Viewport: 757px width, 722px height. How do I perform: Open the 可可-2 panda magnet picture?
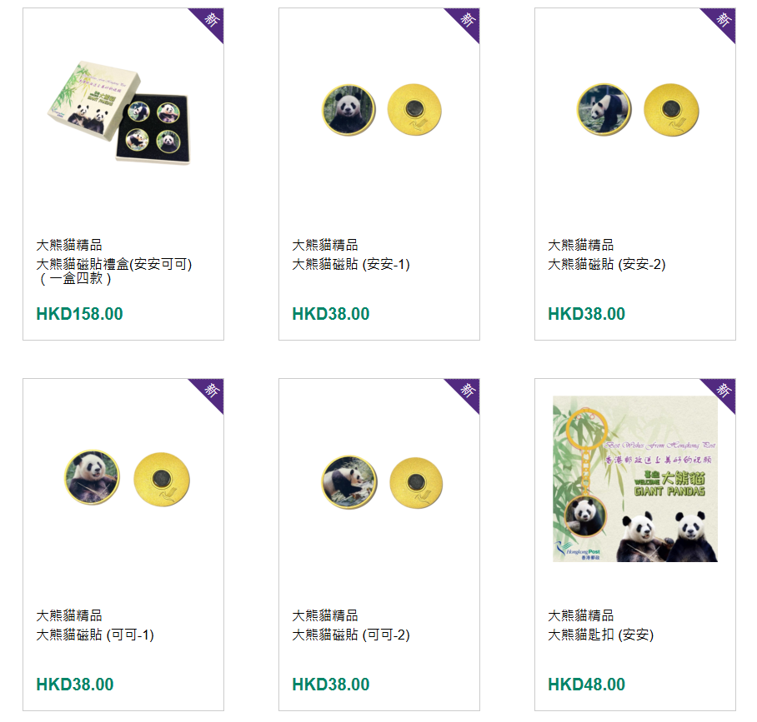382,482
